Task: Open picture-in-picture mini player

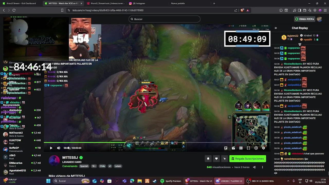Action: click(x=226, y=148)
